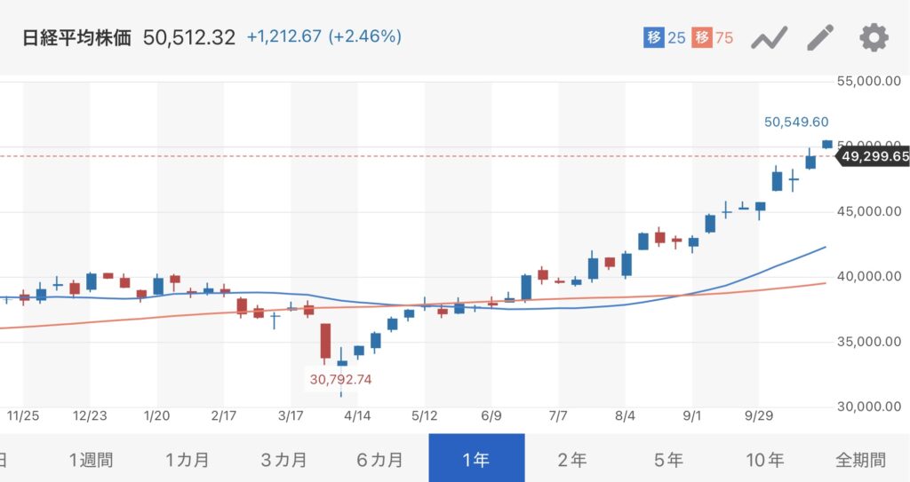The width and height of the screenshot is (910, 482).
Task: Show the 全期間 full period chart
Action: pyautogui.click(x=860, y=459)
